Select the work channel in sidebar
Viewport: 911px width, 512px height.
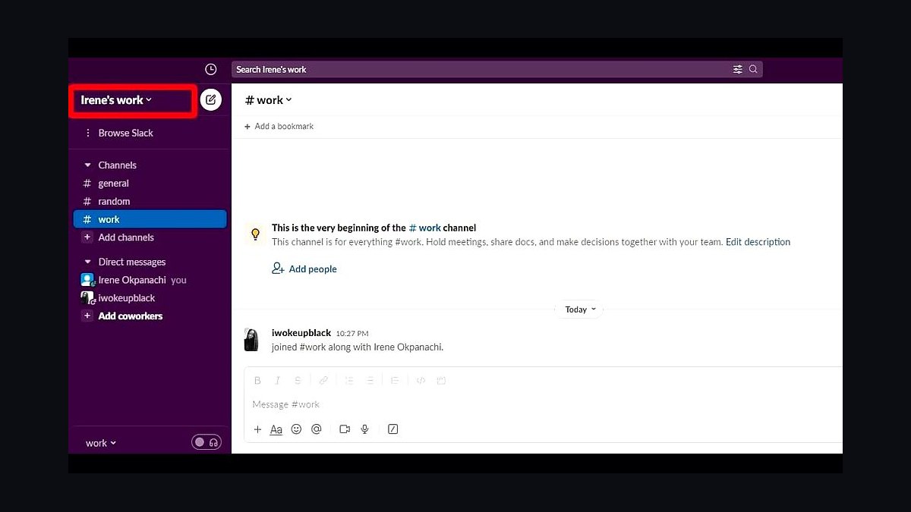click(x=150, y=219)
